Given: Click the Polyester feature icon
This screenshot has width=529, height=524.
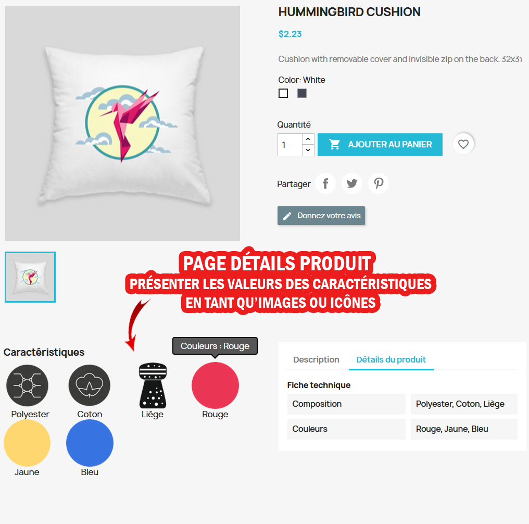Looking at the screenshot, I should point(27,385).
